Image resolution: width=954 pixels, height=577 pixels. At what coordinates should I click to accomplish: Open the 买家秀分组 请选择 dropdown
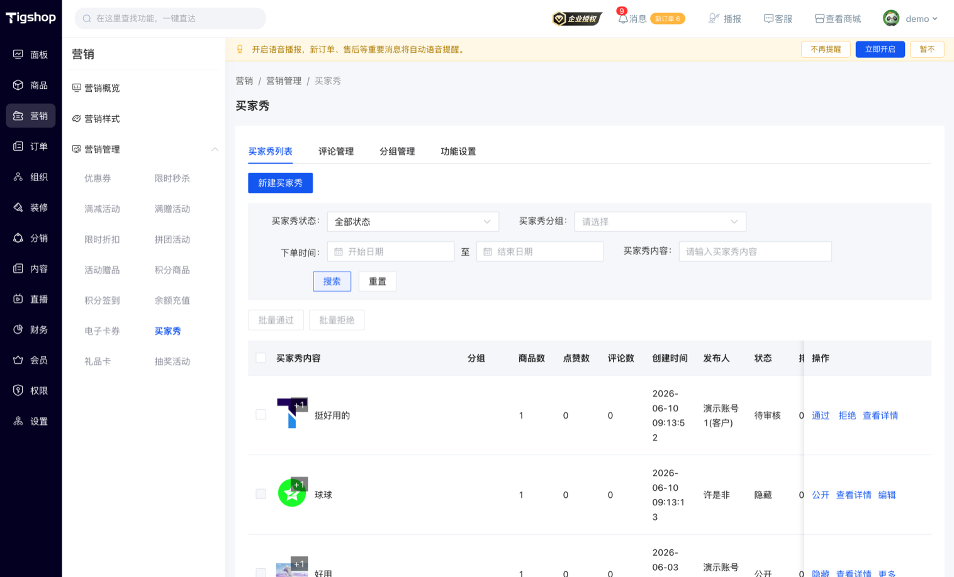660,221
